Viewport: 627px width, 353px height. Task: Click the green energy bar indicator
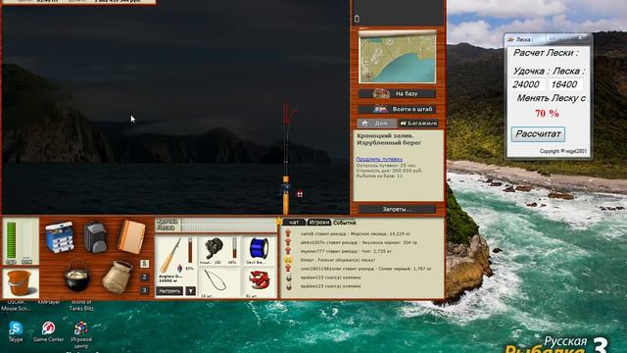point(12,240)
